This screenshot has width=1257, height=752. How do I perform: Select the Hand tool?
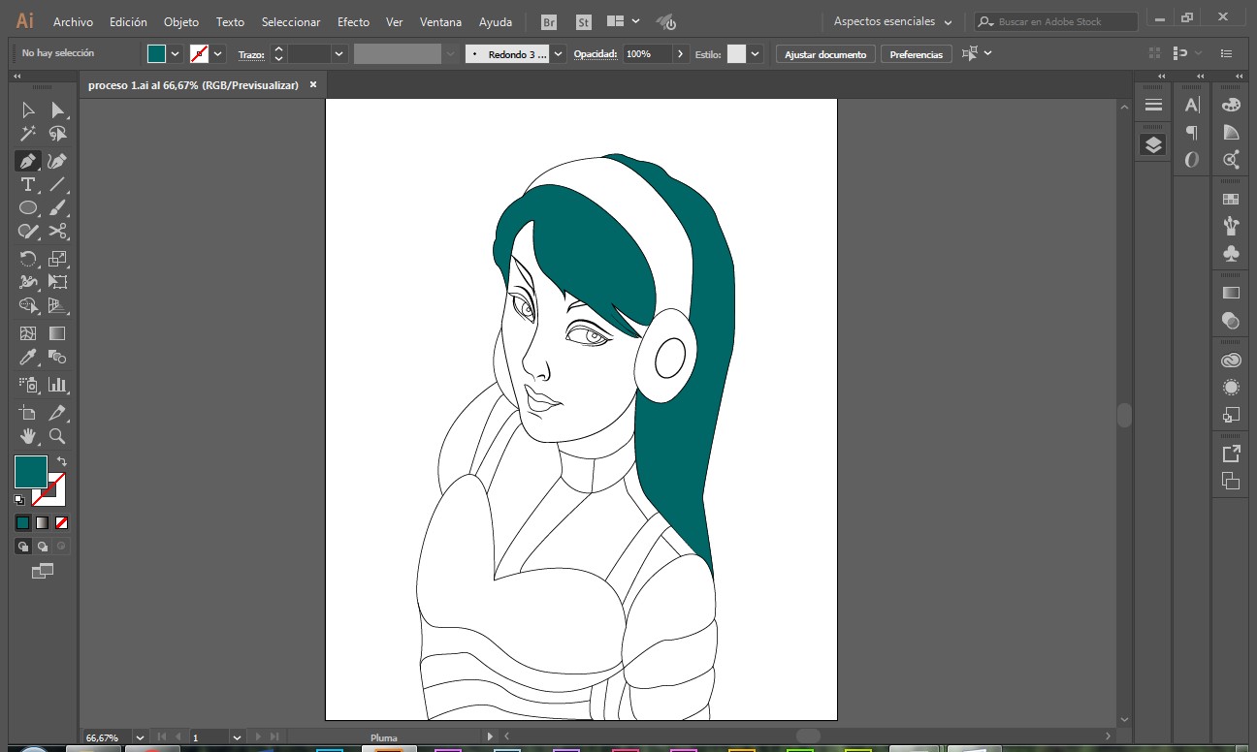(x=28, y=436)
